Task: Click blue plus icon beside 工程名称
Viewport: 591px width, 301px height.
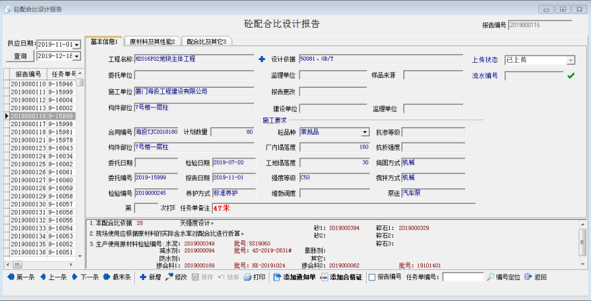Action: (262, 59)
